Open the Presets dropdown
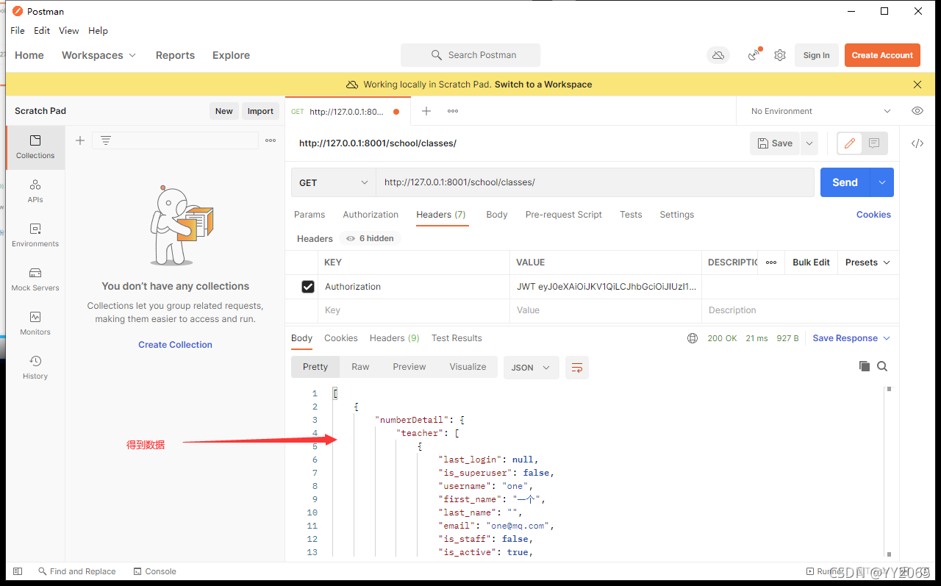This screenshot has width=941, height=586. (x=867, y=262)
